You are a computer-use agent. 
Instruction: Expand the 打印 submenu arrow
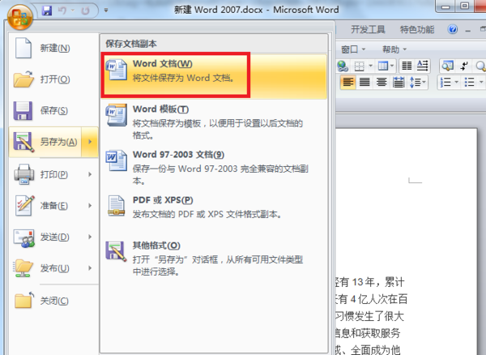click(90, 174)
